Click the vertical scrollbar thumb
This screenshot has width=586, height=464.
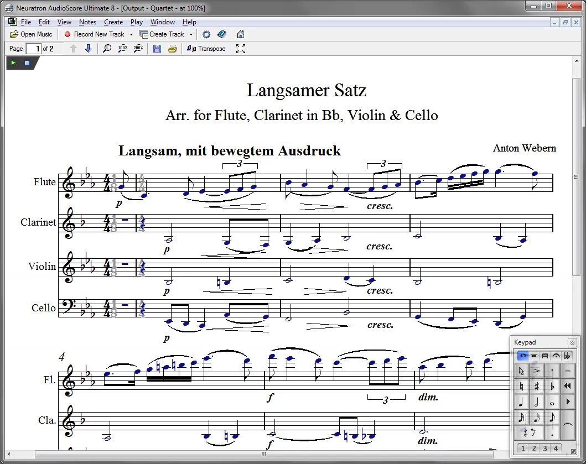(576, 177)
